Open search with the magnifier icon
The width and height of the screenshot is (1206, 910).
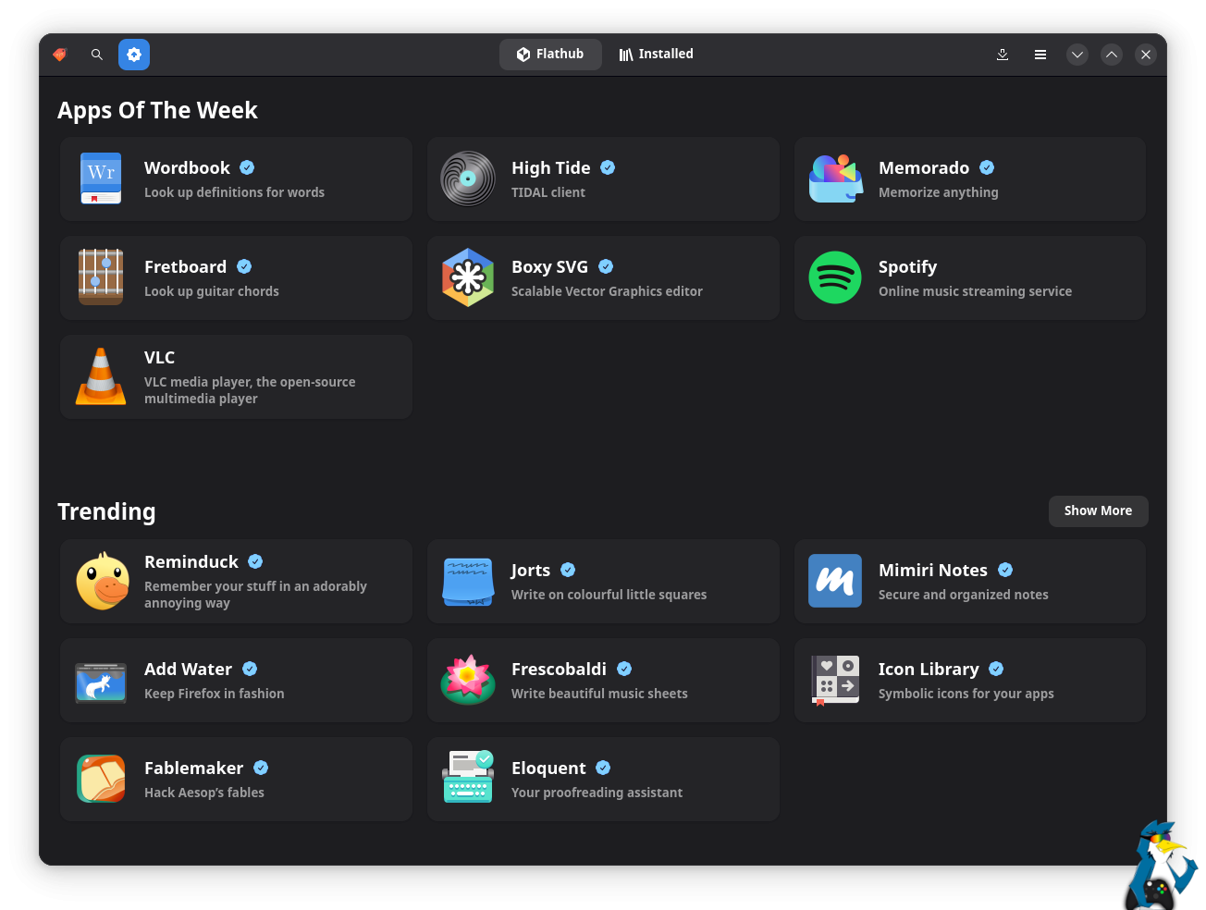(x=96, y=55)
